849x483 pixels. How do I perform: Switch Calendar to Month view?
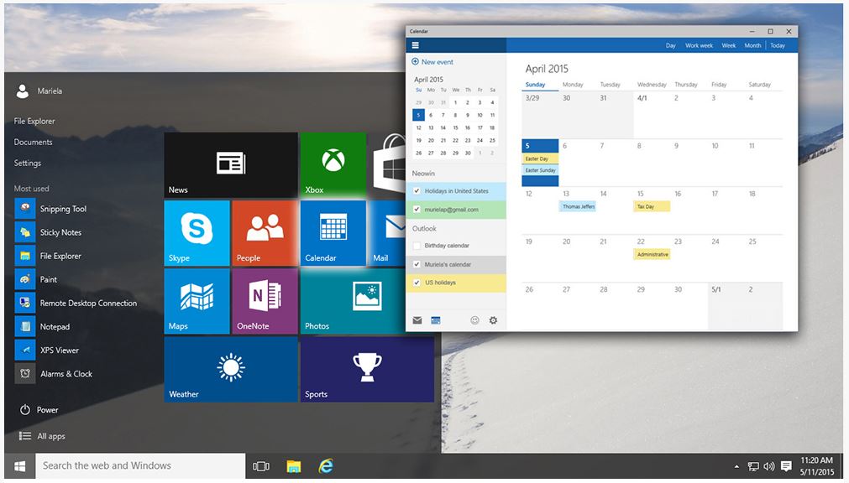[752, 45]
